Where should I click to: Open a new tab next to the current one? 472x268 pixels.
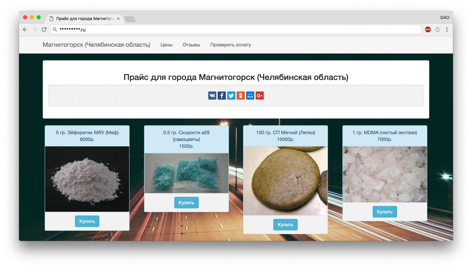pos(130,19)
